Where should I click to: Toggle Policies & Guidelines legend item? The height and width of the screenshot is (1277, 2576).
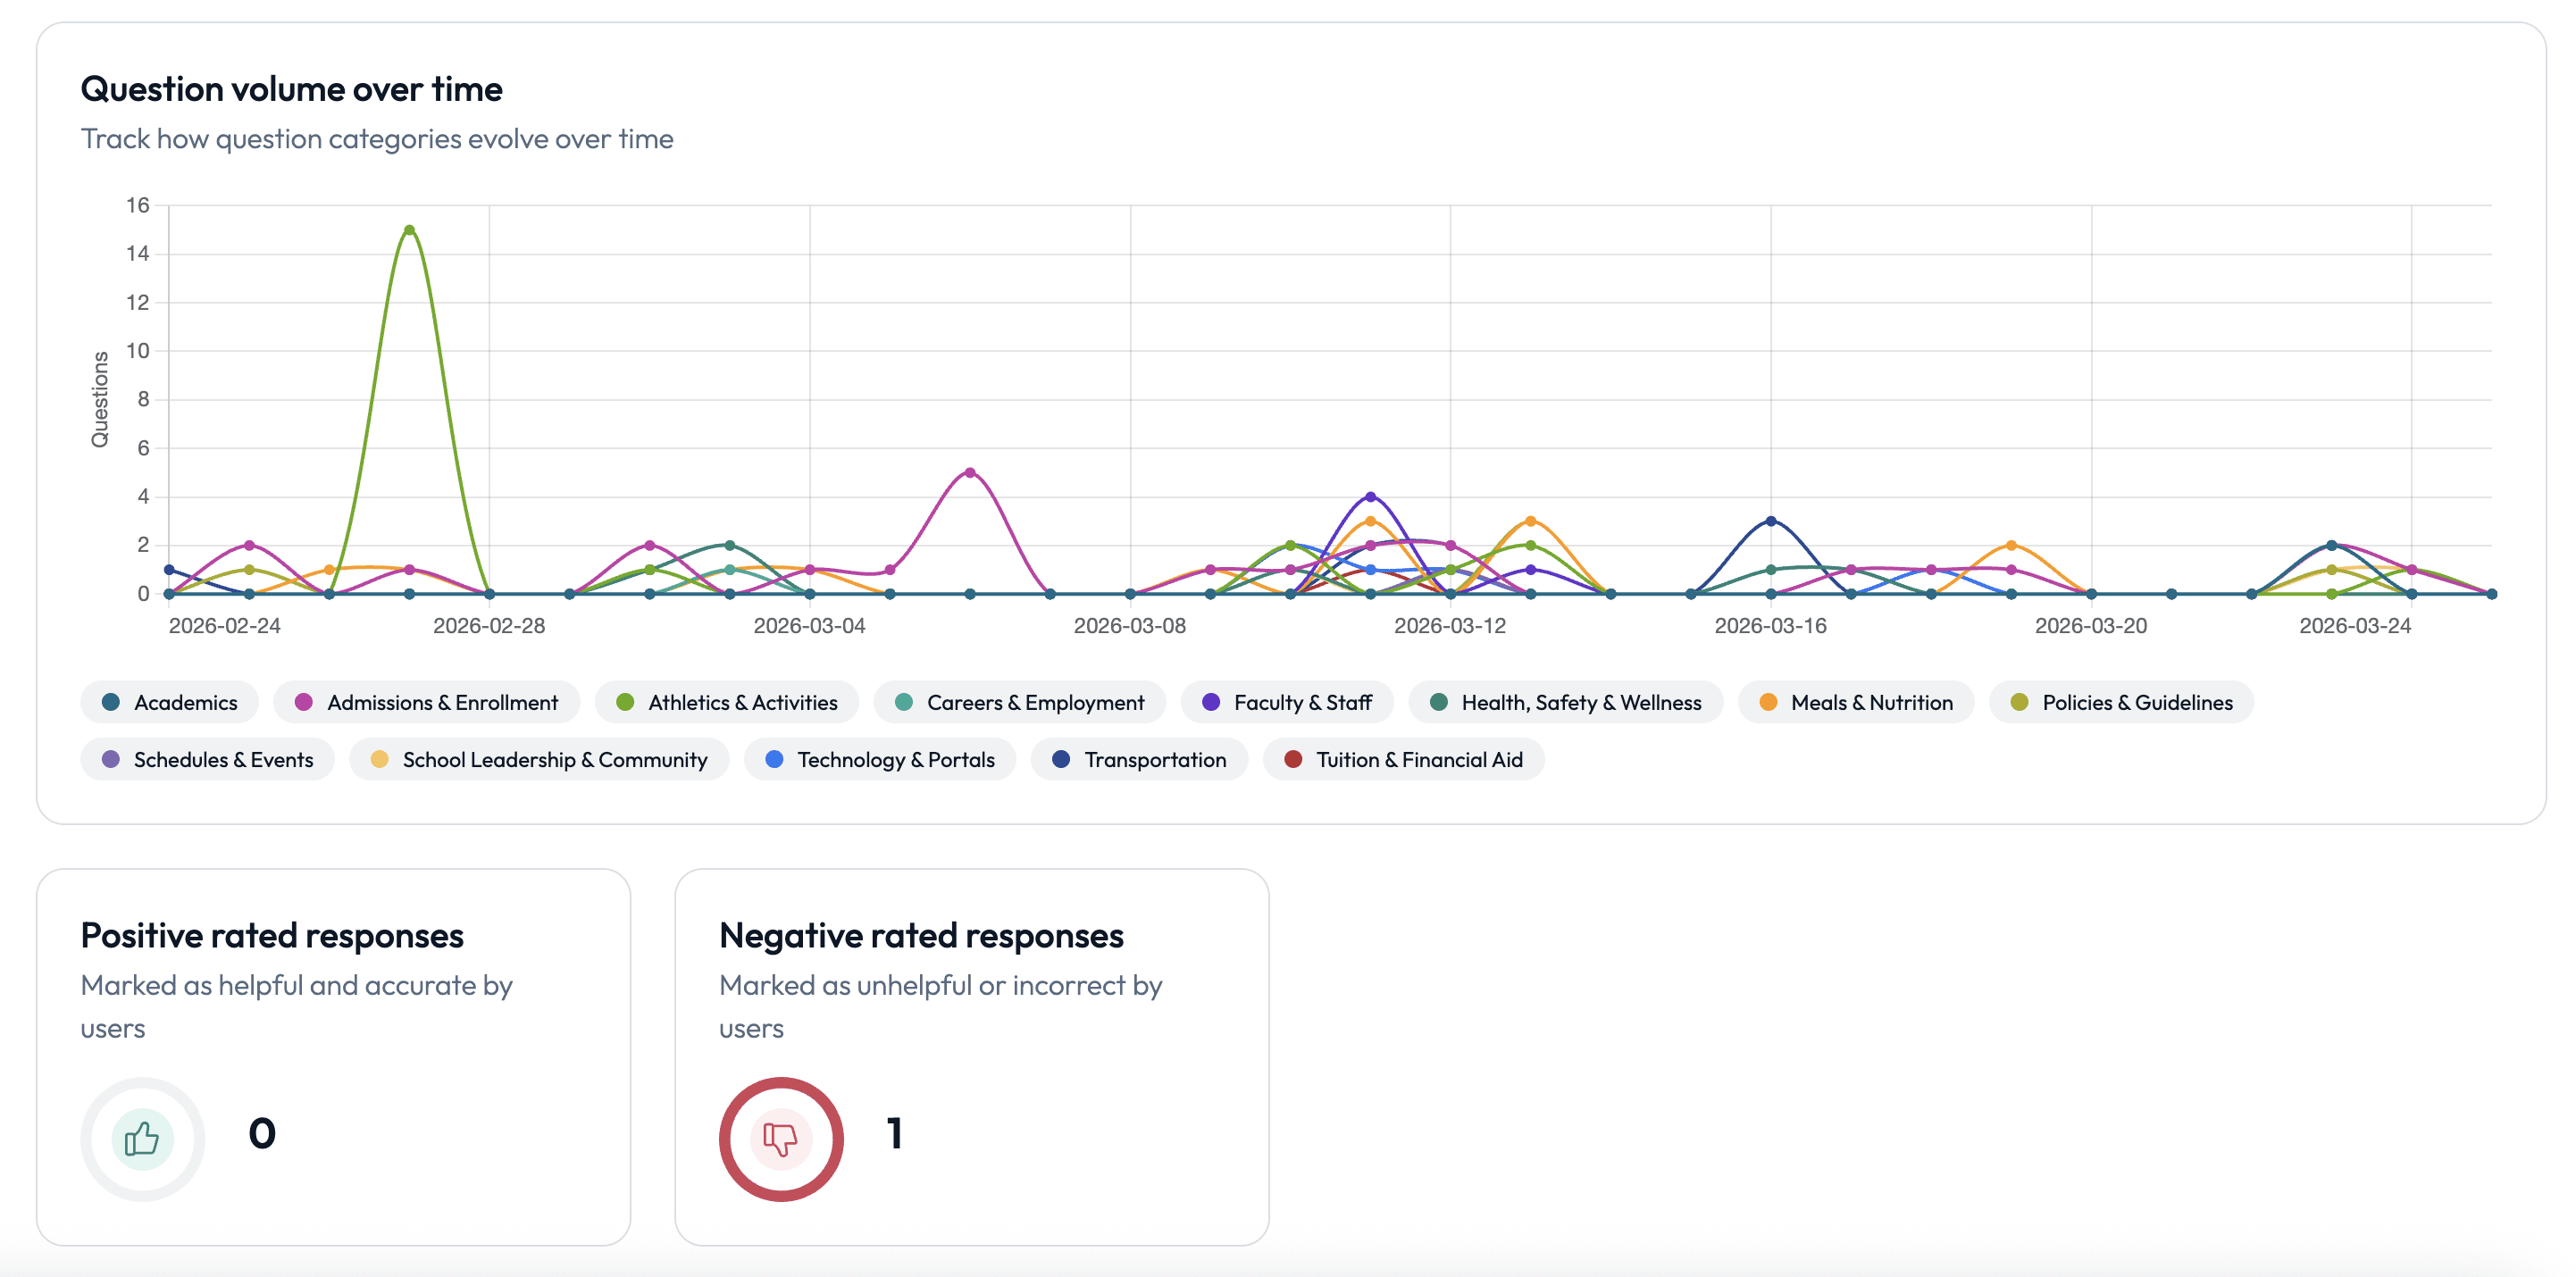coord(2121,702)
